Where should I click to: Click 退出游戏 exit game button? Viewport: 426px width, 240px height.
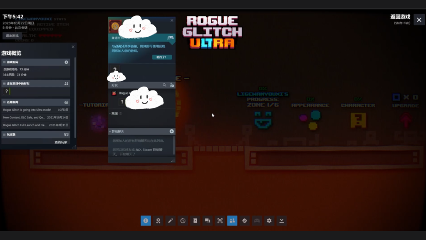(12, 36)
